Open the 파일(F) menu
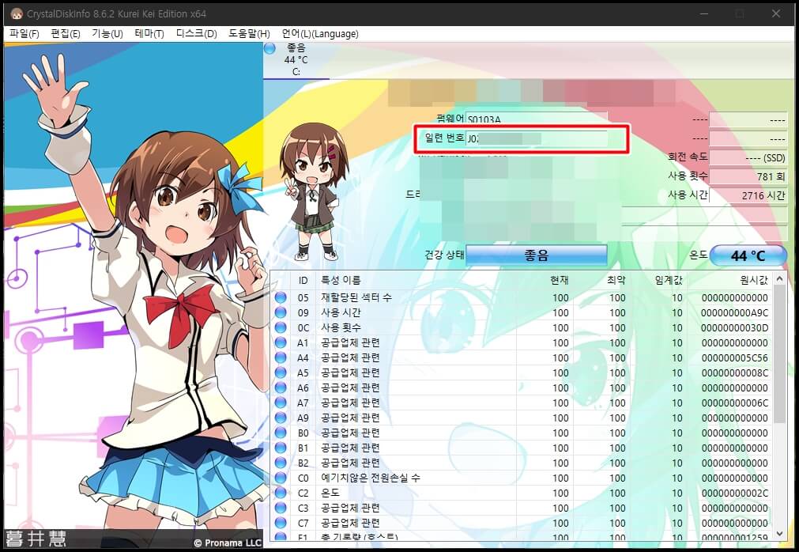 pyautogui.click(x=24, y=34)
